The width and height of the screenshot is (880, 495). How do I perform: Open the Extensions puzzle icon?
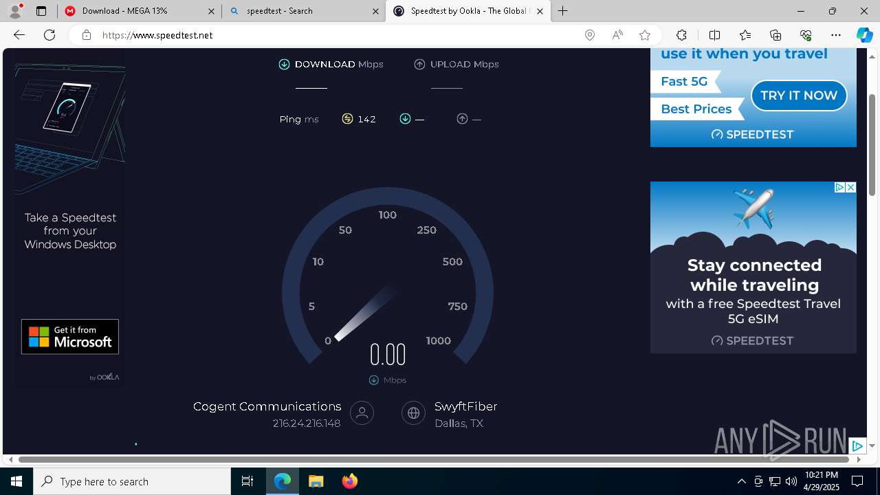pos(681,35)
